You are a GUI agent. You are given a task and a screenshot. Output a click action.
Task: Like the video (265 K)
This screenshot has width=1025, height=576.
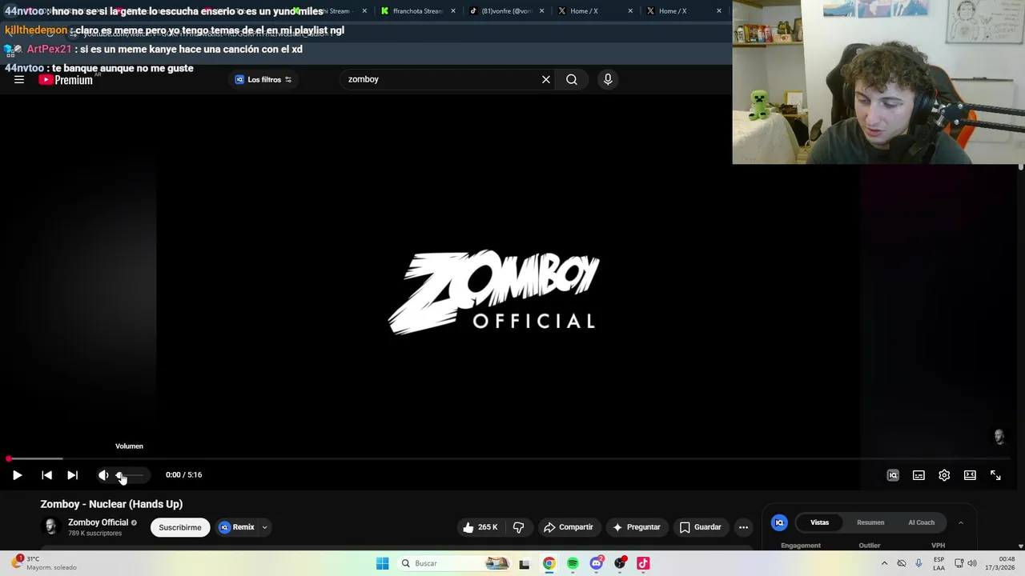point(480,527)
